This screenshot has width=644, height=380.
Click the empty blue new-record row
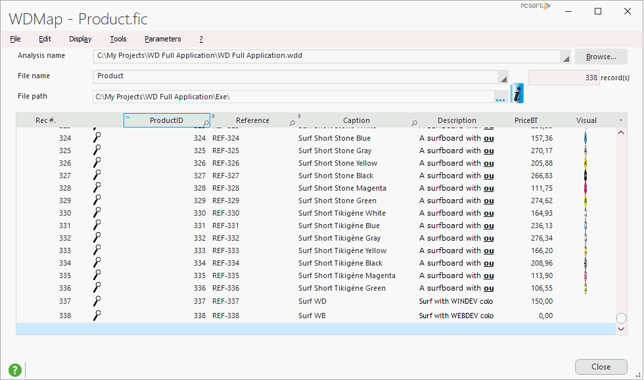pos(316,329)
